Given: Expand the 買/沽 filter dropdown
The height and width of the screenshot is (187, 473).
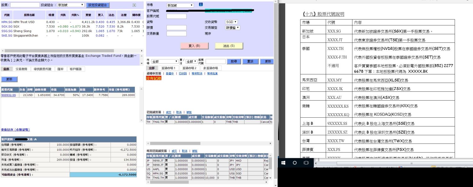Looking at the screenshot, I should point(191,61).
